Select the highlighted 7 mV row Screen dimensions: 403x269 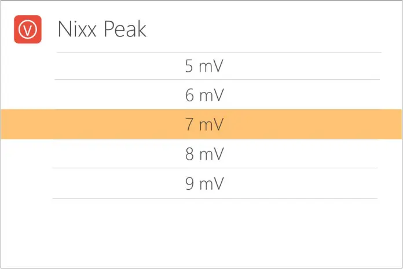[204, 124]
